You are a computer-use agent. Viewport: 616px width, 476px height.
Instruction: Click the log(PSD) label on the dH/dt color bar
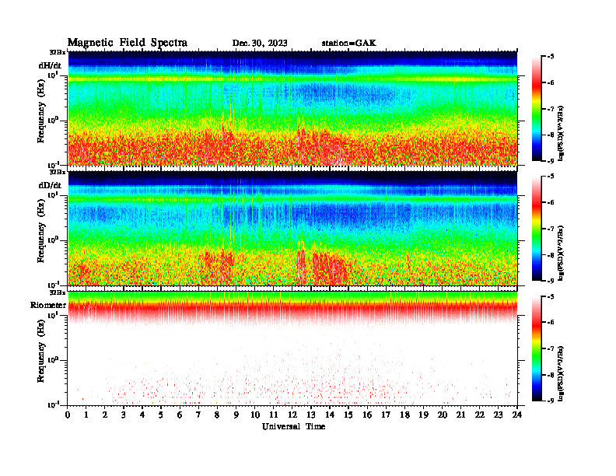(561, 133)
